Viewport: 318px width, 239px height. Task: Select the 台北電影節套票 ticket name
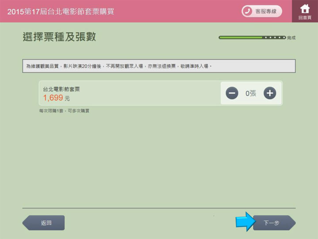[x=61, y=89]
